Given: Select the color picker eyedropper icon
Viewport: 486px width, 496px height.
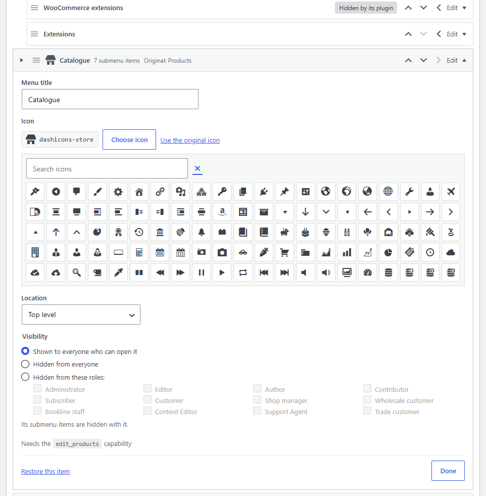Looking at the screenshot, I should click(118, 273).
